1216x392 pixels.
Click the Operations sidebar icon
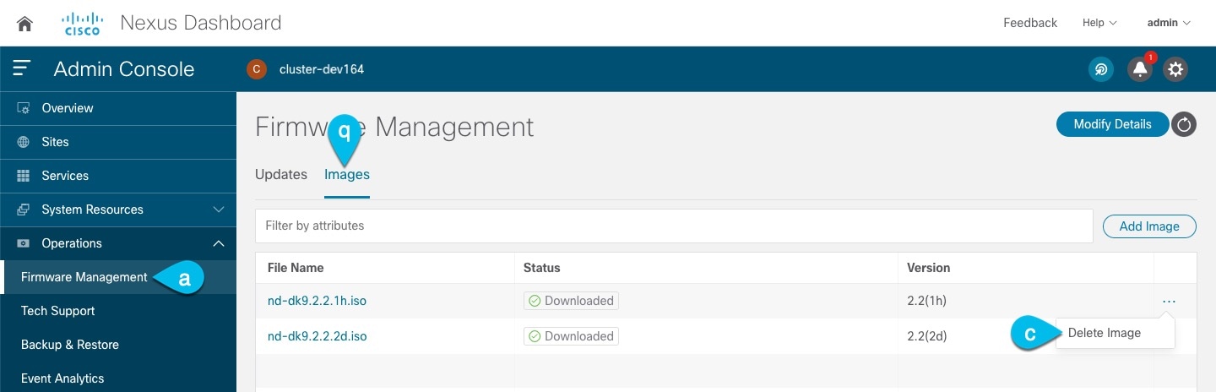coord(24,243)
